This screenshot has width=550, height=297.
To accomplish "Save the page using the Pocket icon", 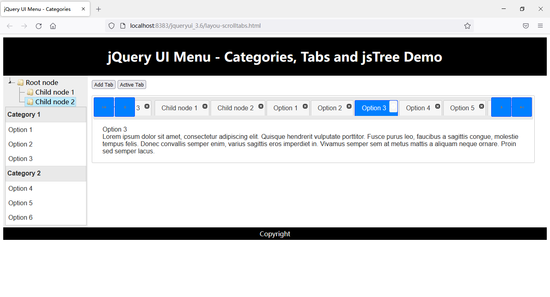I will [525, 25].
